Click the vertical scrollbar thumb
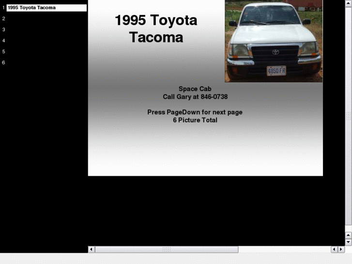Image resolution: width=352 pixels, height=264 pixels. (x=349, y=116)
